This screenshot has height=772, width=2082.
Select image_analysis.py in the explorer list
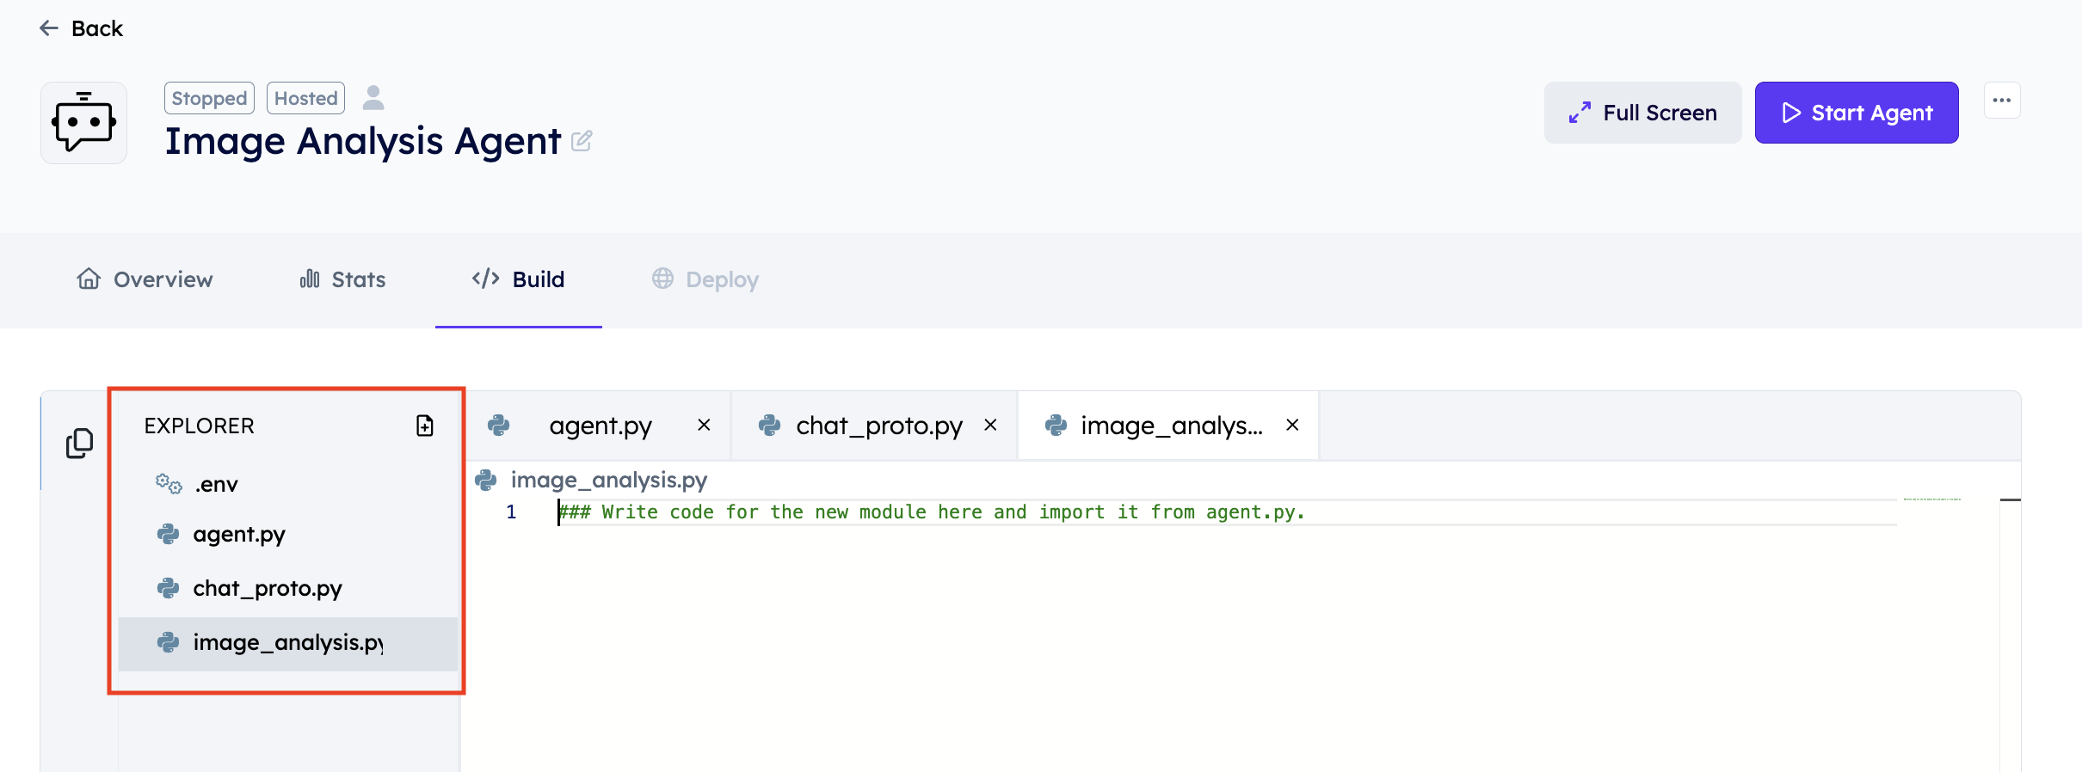tap(288, 643)
